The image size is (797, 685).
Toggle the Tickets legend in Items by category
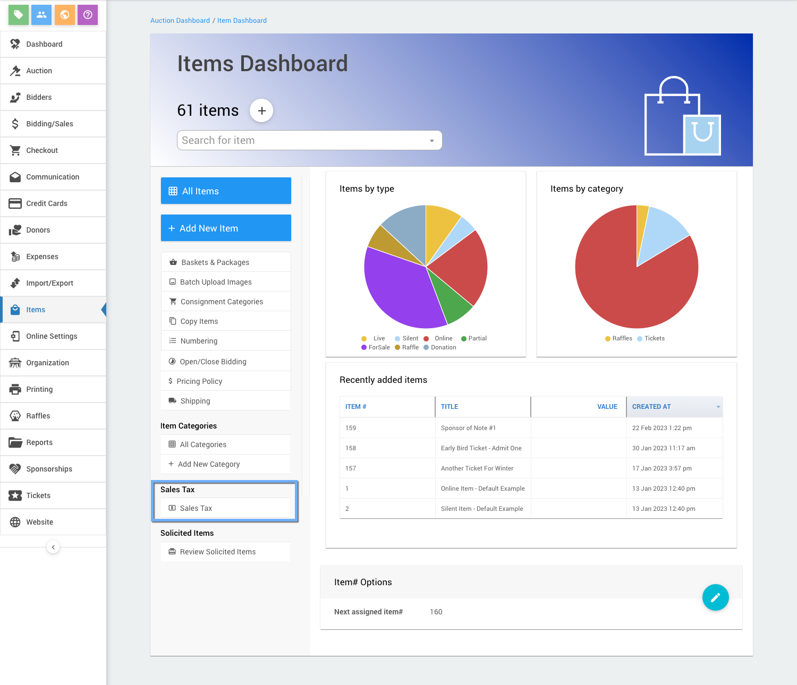651,338
